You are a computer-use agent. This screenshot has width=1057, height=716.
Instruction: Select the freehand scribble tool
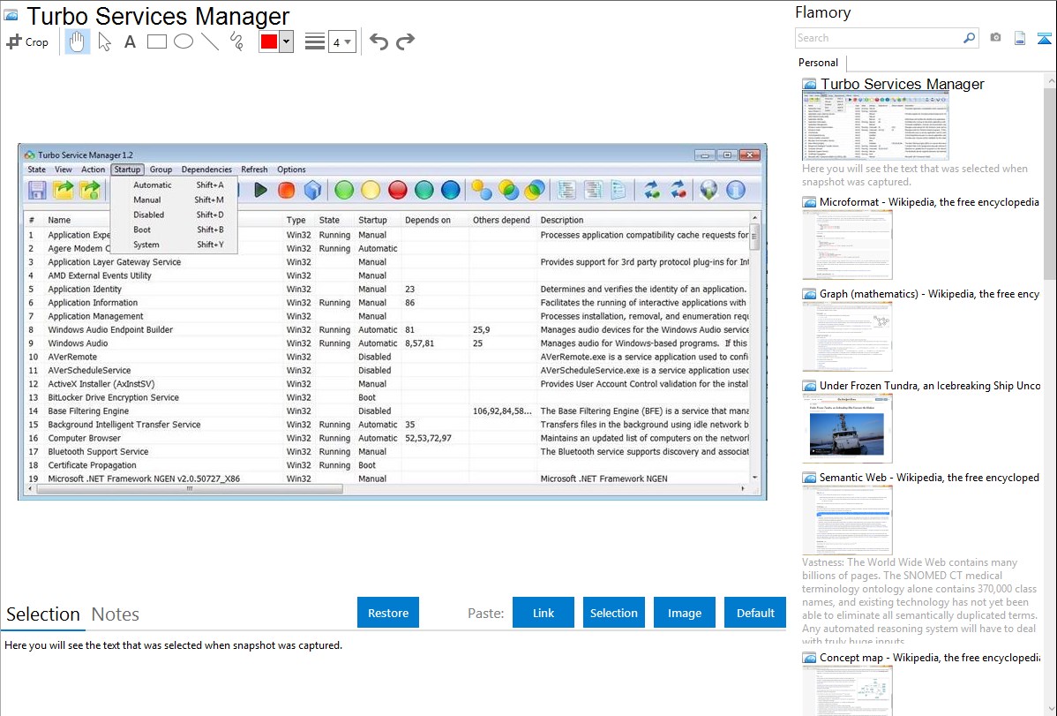(x=236, y=41)
